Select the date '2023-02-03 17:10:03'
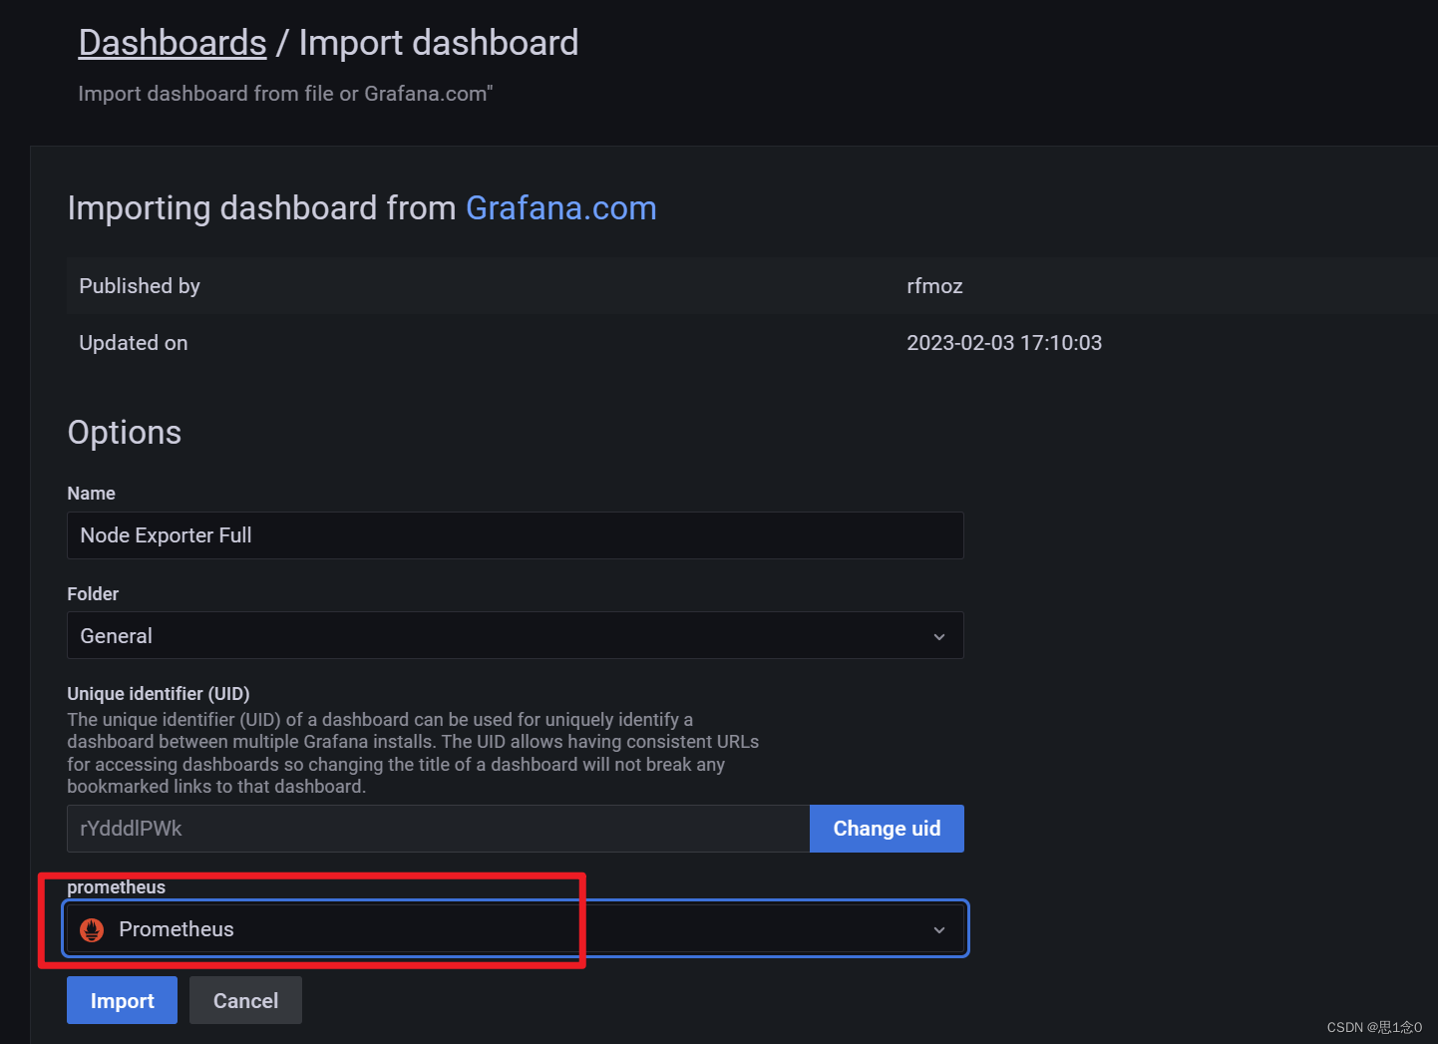 pyautogui.click(x=1004, y=343)
